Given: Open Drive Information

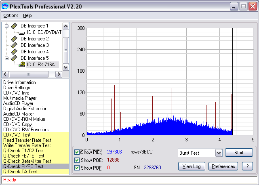Looking at the screenshot, I should 19,82.
